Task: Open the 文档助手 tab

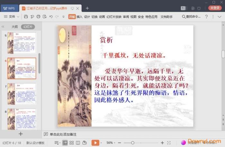Action: coord(166,17)
